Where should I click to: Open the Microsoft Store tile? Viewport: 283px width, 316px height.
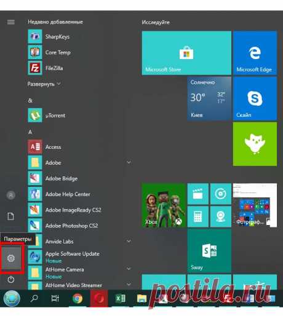(186, 53)
